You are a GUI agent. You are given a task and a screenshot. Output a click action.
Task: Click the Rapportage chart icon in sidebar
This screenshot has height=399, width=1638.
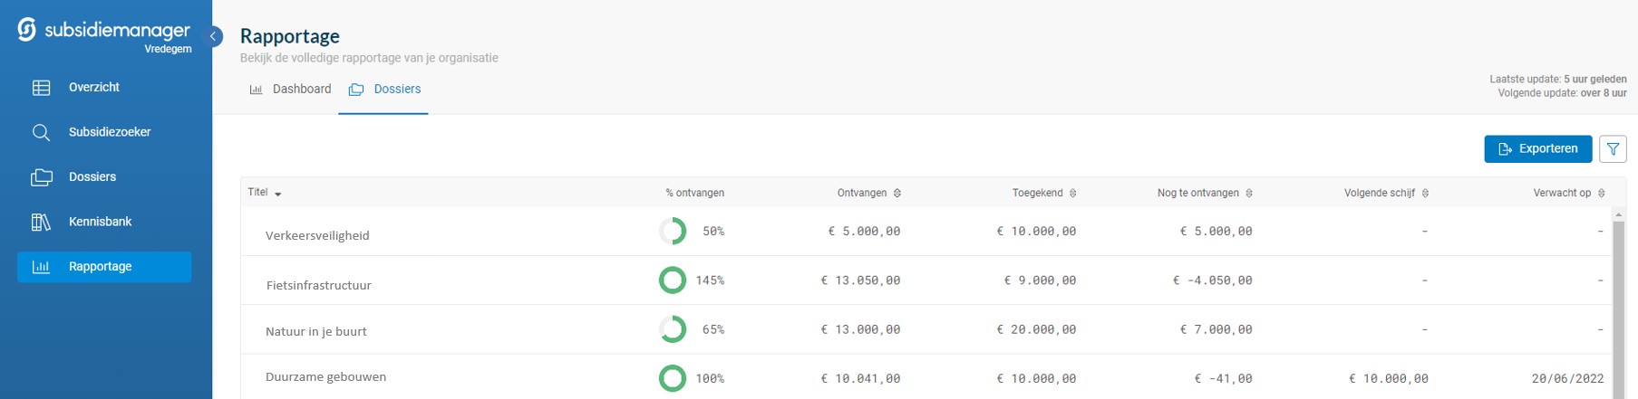point(41,267)
